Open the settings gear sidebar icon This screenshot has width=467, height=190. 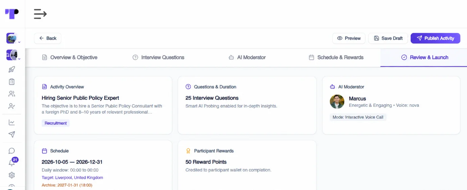(12, 175)
